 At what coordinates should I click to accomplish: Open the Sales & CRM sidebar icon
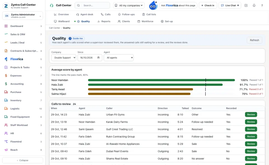click(x=6, y=34)
